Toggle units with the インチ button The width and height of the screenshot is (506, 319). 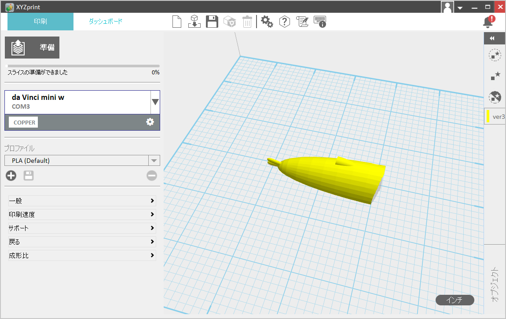coord(455,300)
